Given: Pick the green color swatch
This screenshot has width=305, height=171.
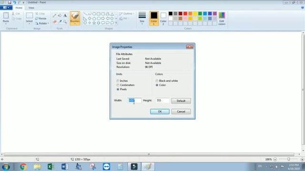Looking at the screenshot, I should point(200,14).
